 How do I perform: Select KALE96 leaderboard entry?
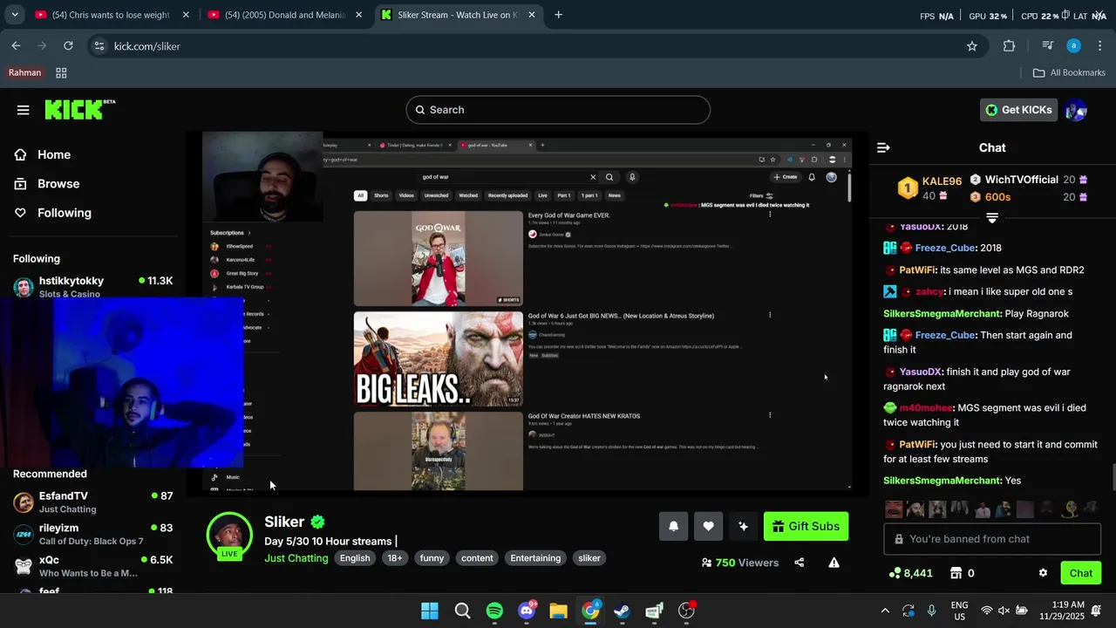(x=931, y=188)
